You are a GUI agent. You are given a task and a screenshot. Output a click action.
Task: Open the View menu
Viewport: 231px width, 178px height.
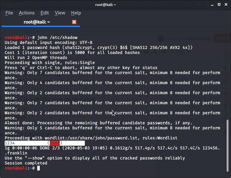[x=60, y=13]
